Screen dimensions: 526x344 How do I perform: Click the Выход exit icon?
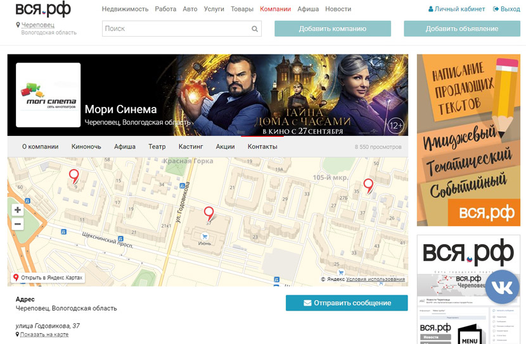click(496, 9)
